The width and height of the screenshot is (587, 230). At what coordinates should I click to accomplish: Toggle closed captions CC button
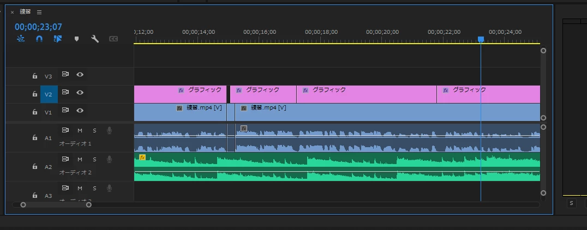pyautogui.click(x=113, y=39)
